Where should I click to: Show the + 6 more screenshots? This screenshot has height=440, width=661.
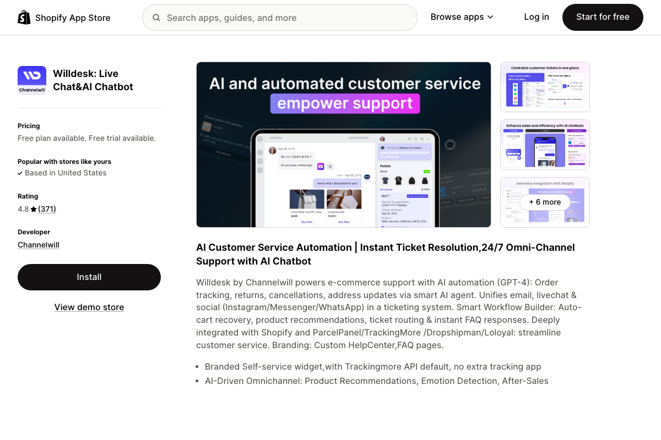point(544,202)
